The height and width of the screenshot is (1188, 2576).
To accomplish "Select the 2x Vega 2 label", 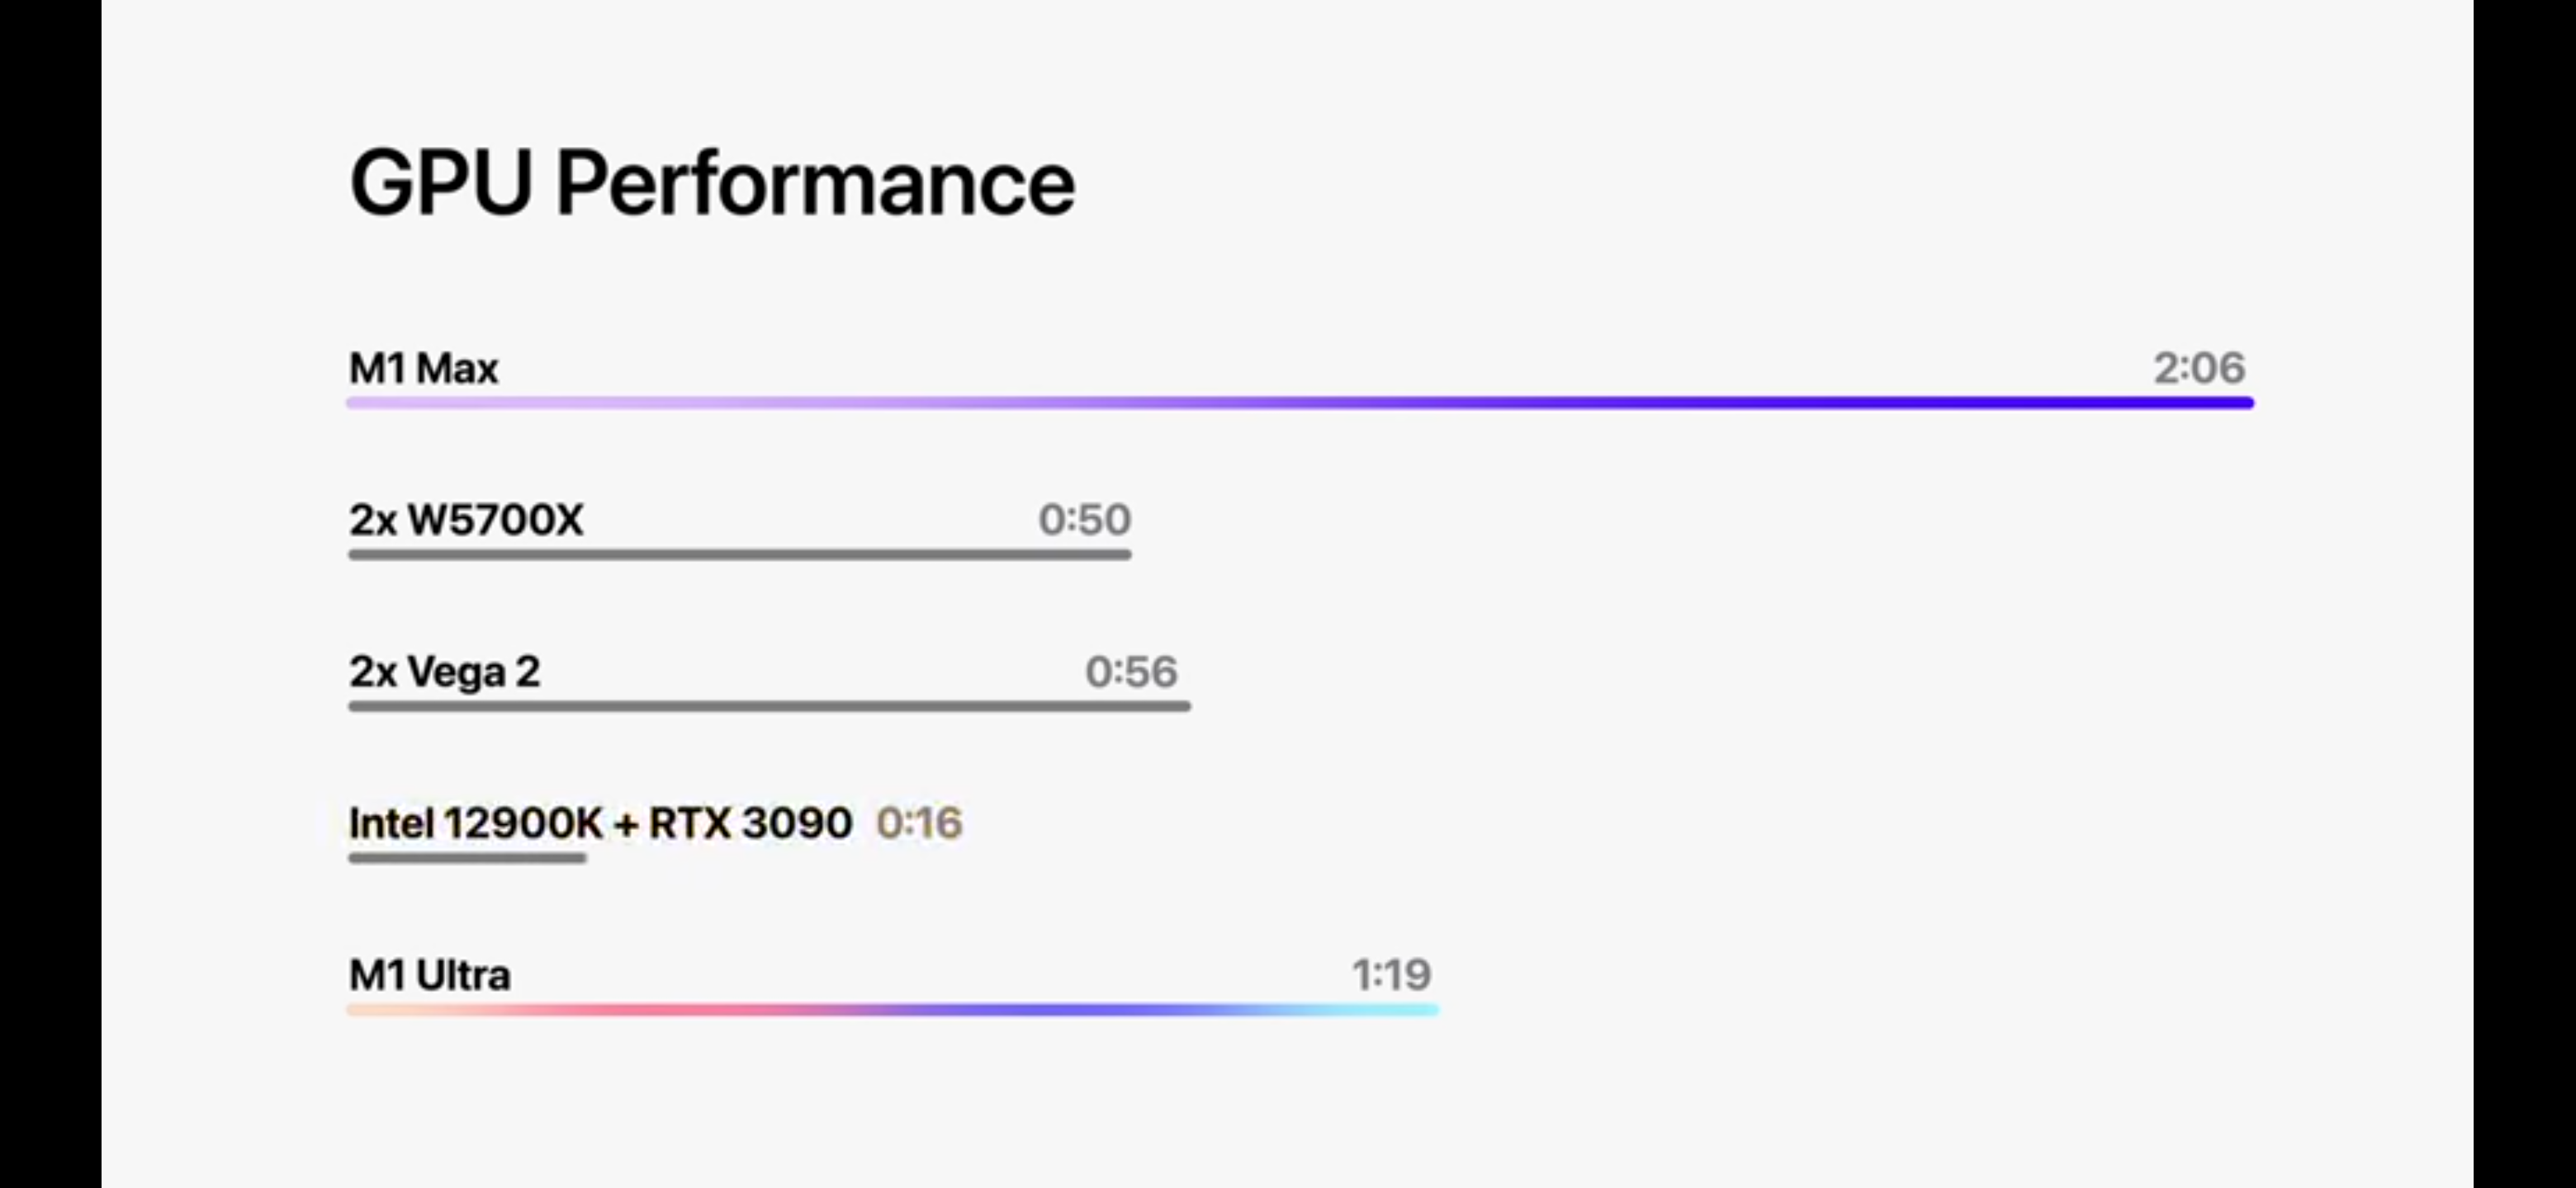I will point(444,672).
